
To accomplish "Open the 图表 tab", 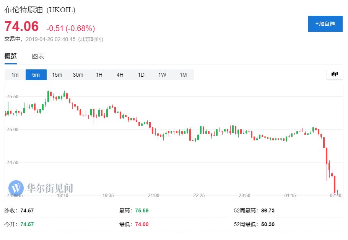I will (x=38, y=56).
